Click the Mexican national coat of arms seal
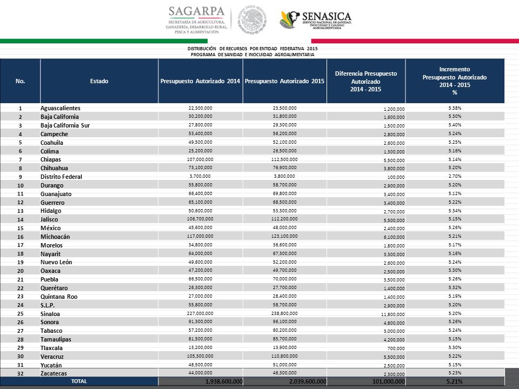 (x=252, y=20)
